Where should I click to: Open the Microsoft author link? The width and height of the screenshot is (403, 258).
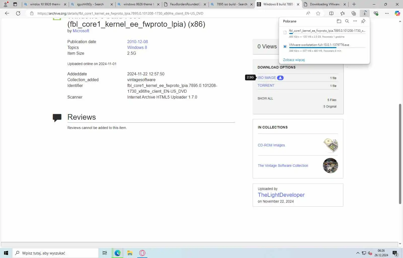click(x=81, y=31)
